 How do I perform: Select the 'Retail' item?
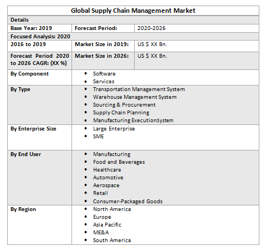[x=100, y=193]
